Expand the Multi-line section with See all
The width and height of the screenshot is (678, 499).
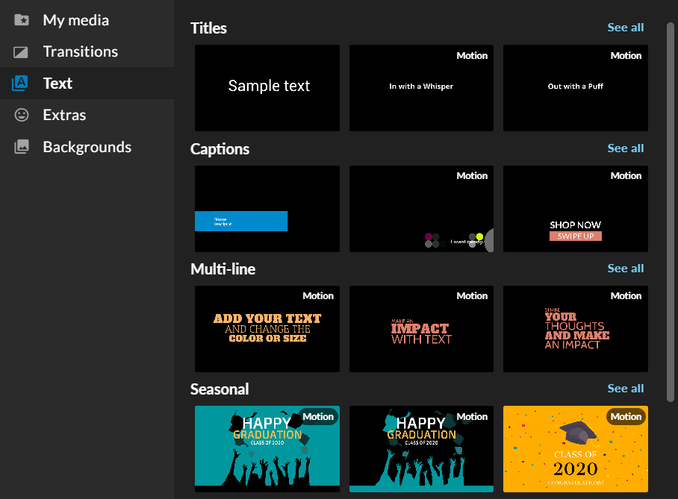tap(625, 269)
